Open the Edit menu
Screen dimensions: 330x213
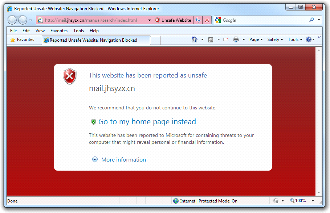(26, 31)
